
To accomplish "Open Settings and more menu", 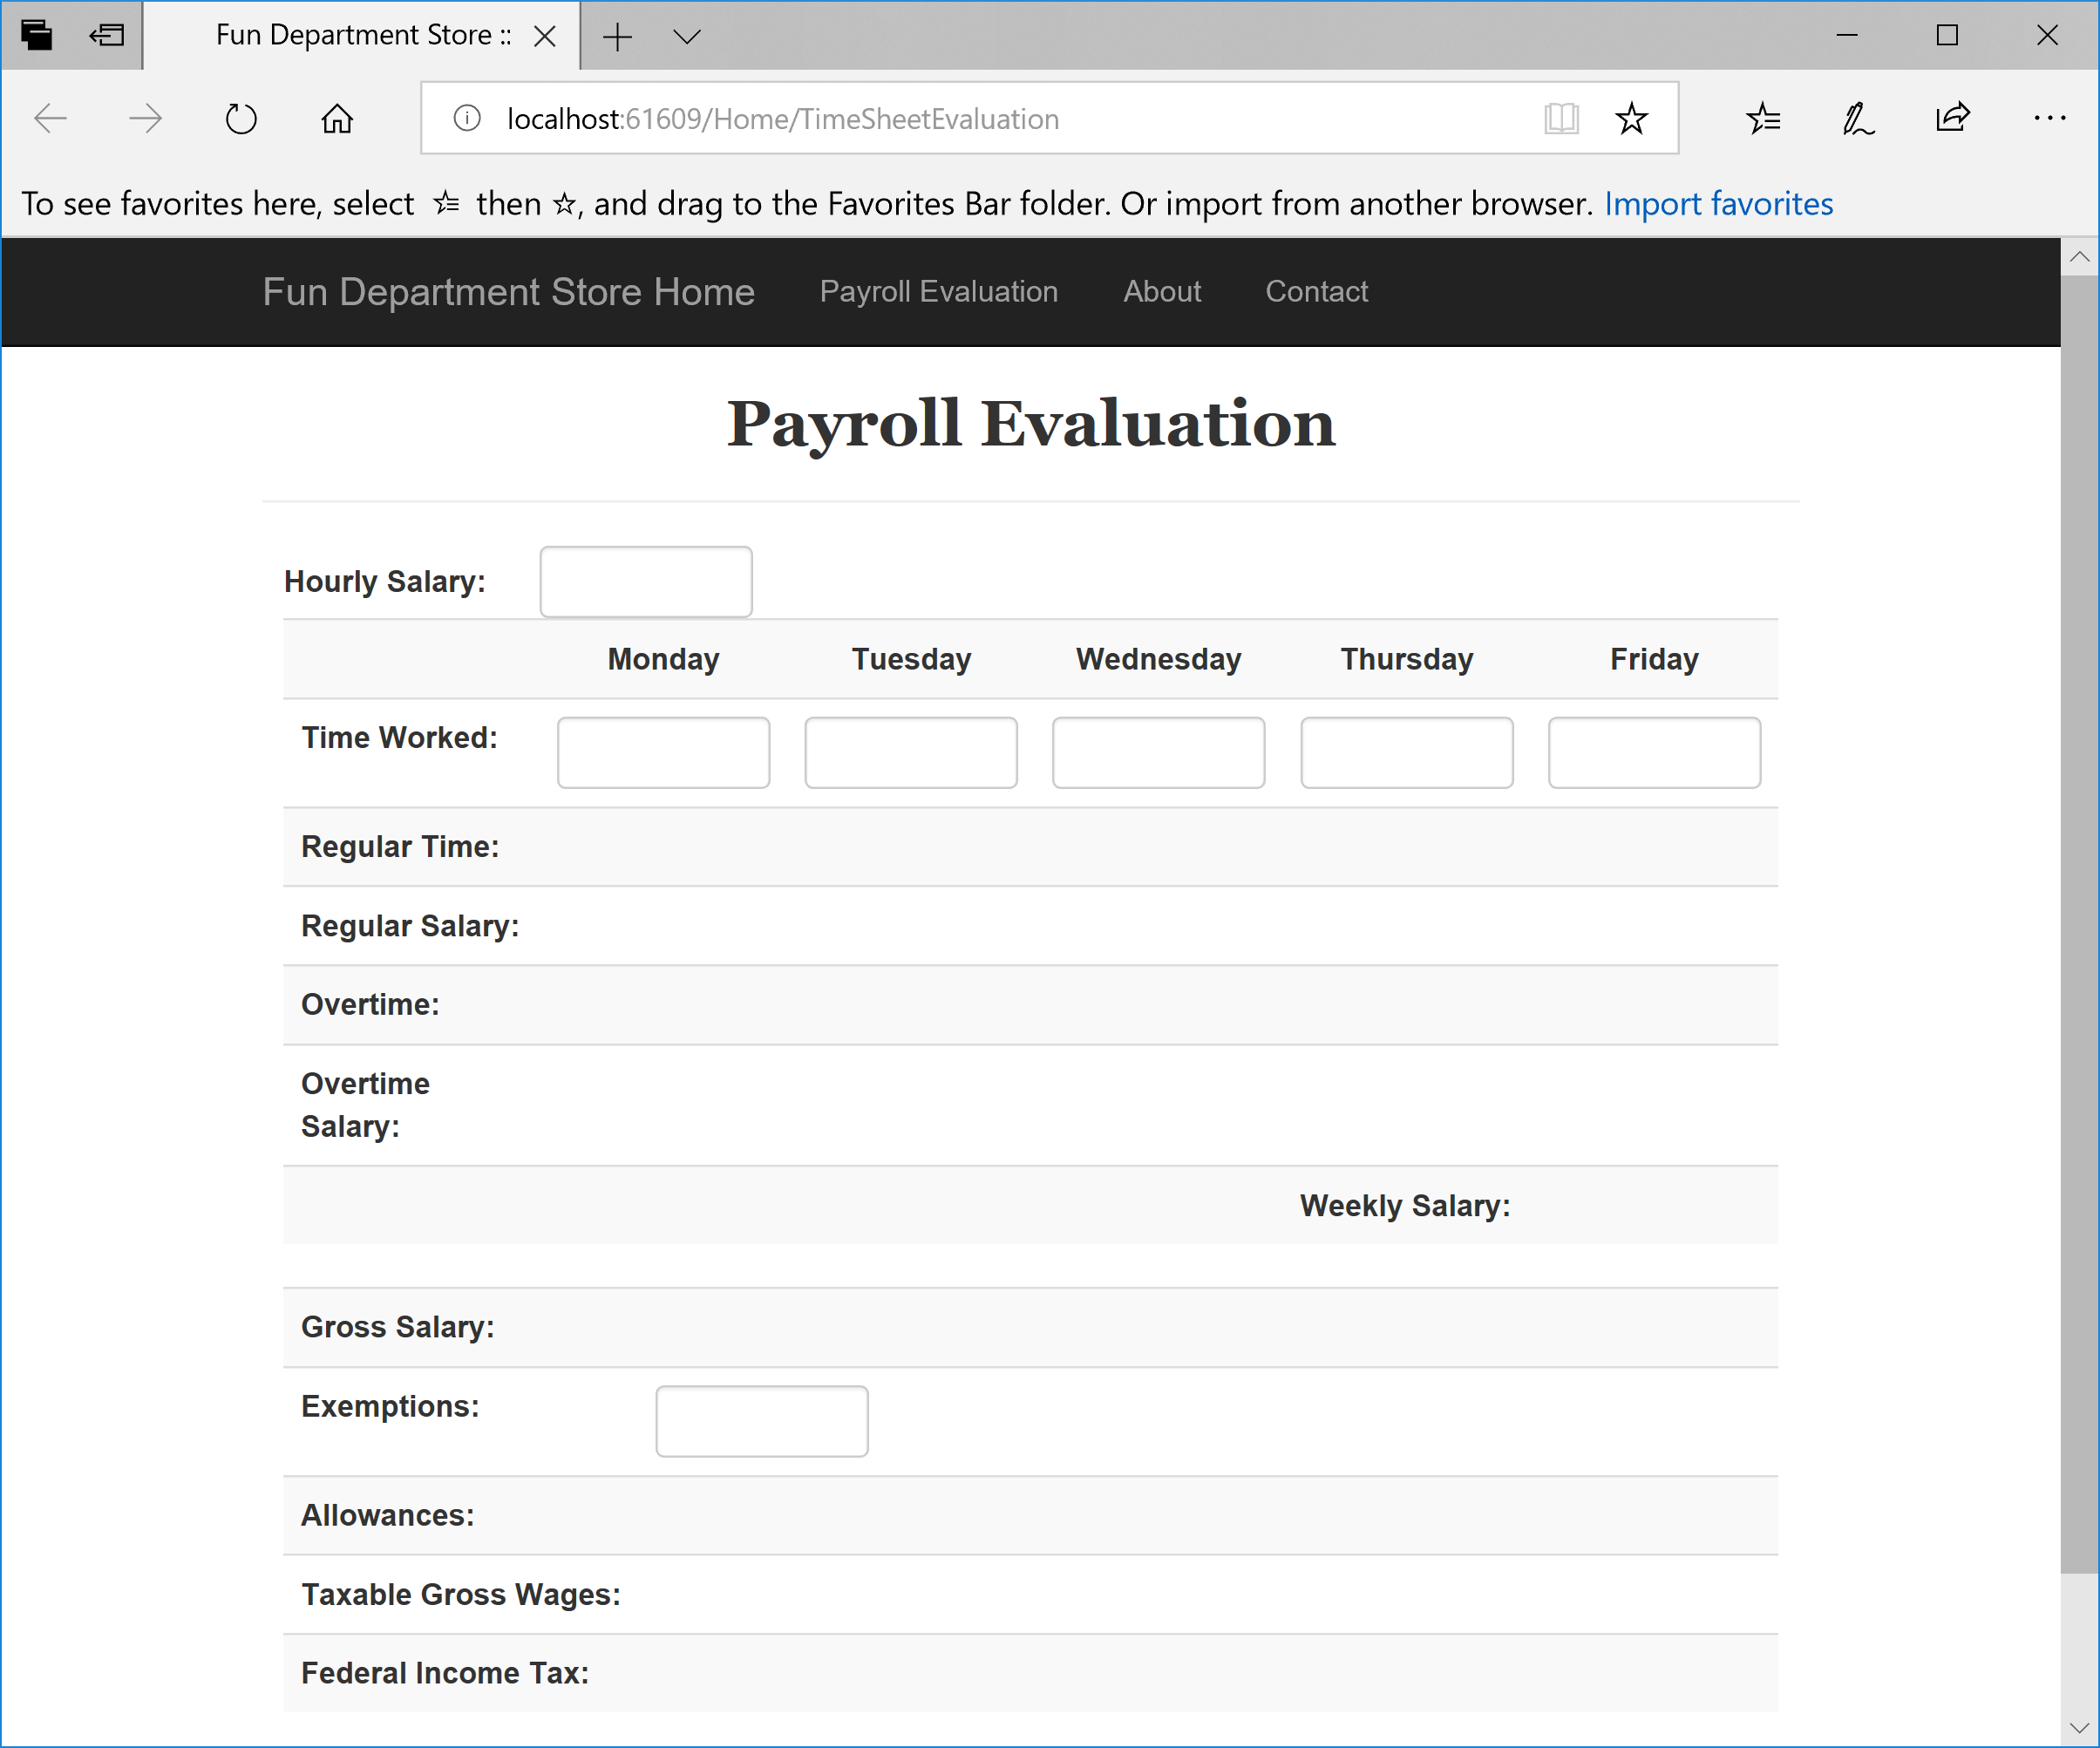I will [x=2049, y=119].
